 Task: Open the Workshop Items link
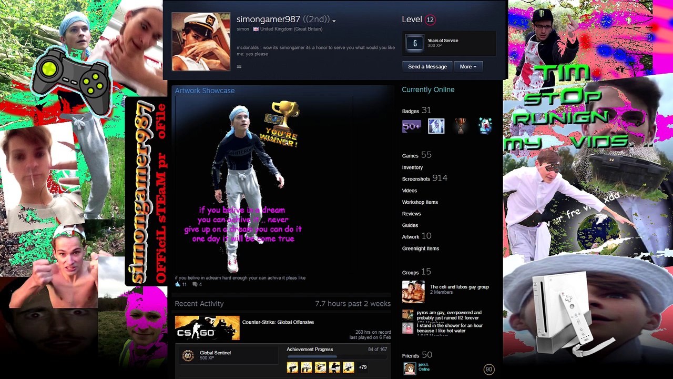(x=420, y=202)
